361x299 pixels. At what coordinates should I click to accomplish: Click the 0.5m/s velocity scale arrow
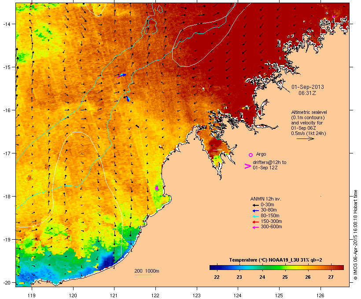tap(306, 139)
